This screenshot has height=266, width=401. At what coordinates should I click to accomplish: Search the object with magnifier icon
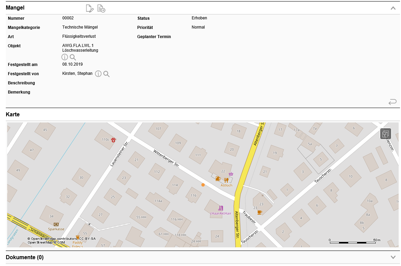click(x=73, y=57)
